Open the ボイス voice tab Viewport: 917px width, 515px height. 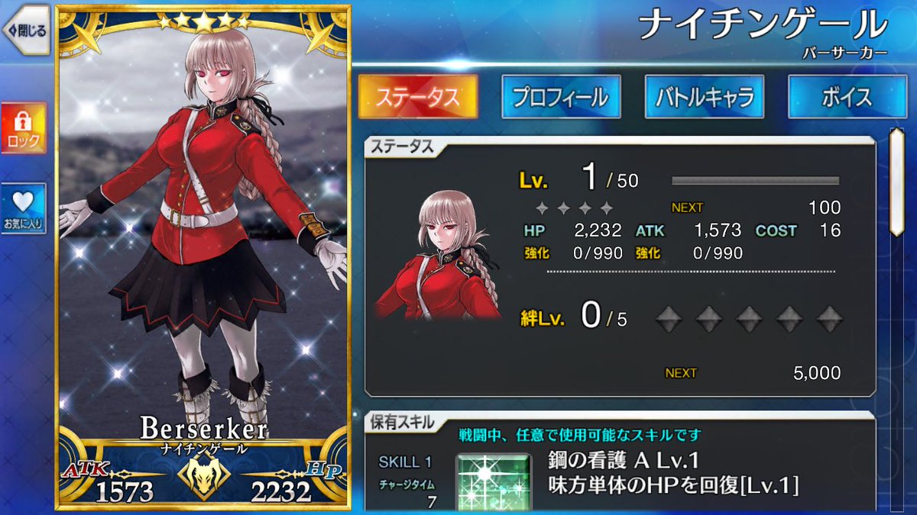(x=848, y=97)
